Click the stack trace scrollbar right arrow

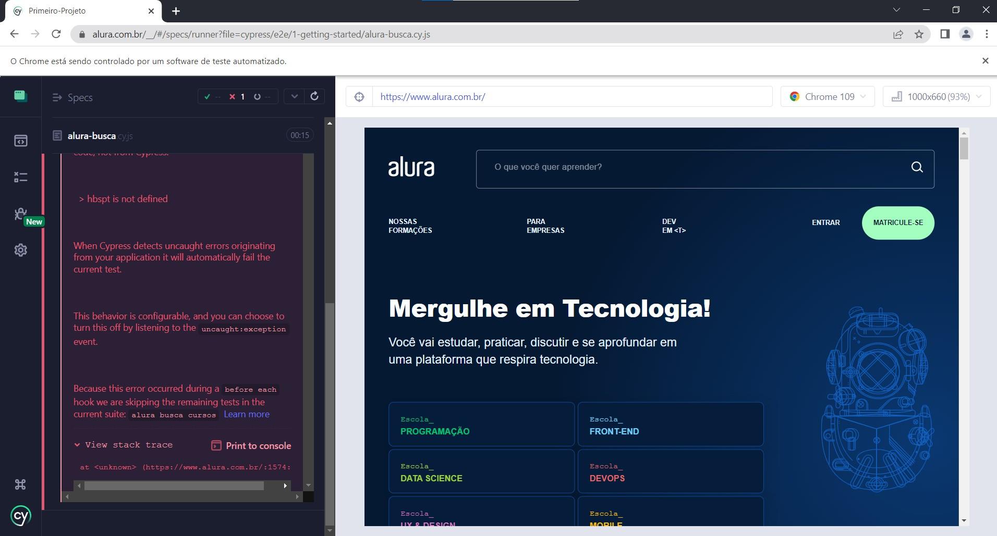click(x=285, y=485)
